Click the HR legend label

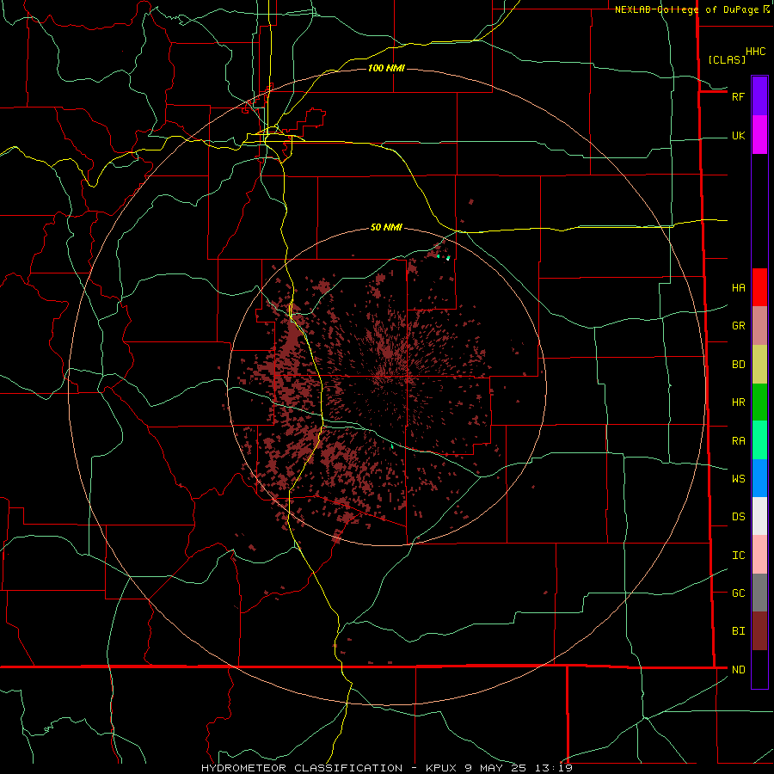pos(738,402)
